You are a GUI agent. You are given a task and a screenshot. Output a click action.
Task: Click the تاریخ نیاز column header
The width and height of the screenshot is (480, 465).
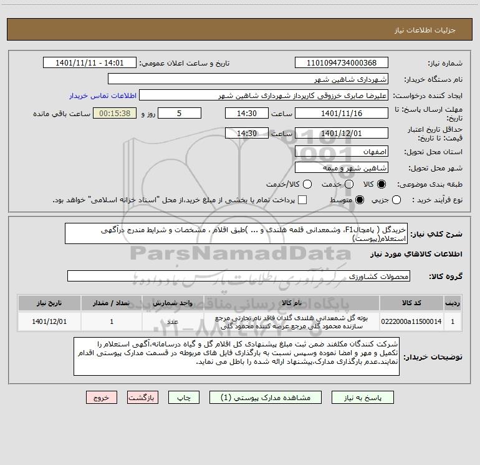tap(49, 303)
